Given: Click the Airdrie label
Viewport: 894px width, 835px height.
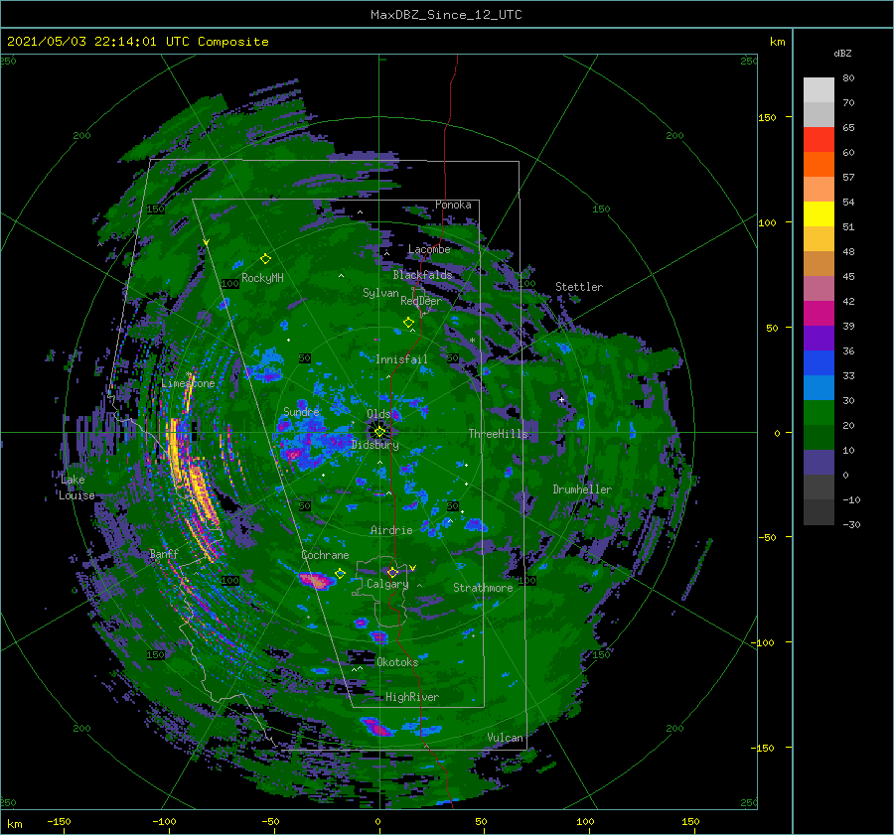Looking at the screenshot, I should (391, 530).
